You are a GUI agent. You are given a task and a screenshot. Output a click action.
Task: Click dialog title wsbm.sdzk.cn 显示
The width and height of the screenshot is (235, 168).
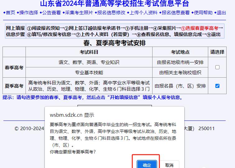click(x=72, y=115)
